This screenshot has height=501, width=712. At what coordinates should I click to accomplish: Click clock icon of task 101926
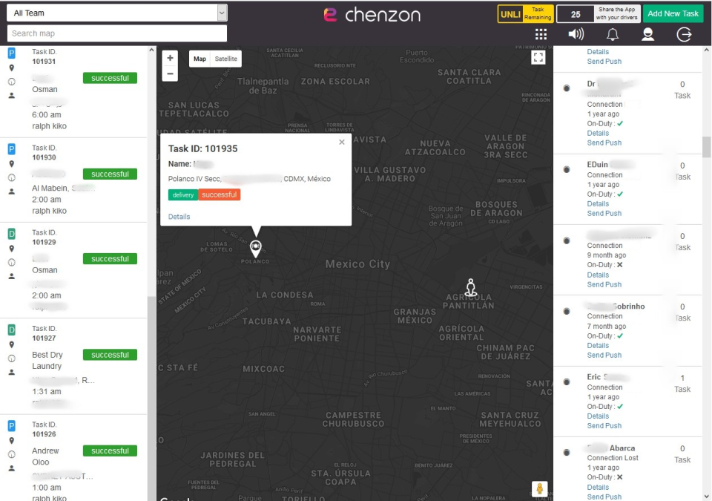point(12,454)
